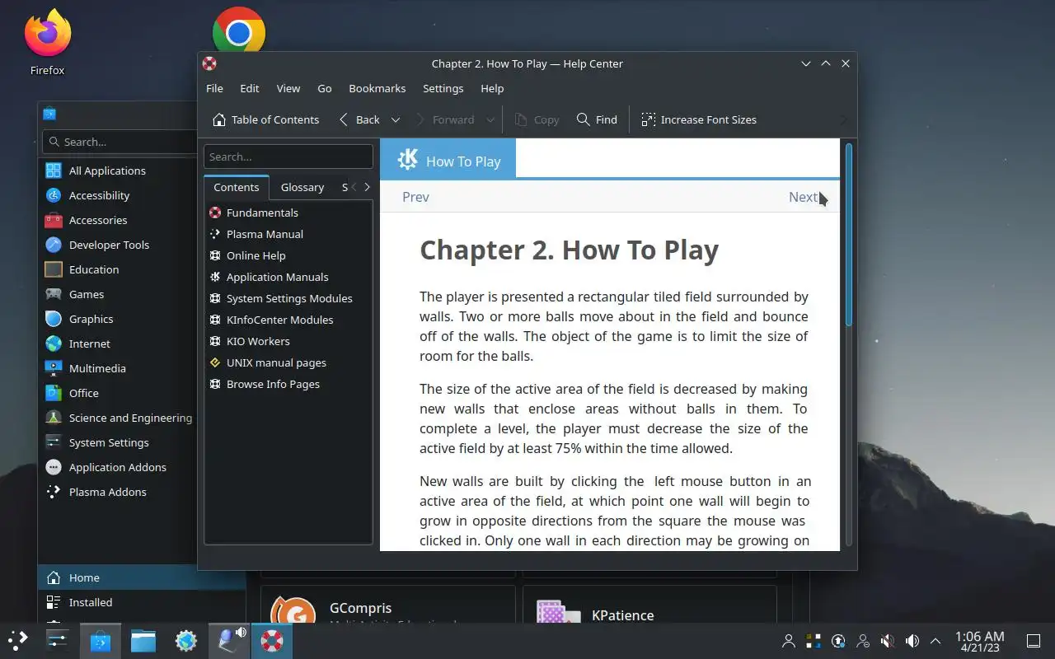Image resolution: width=1055 pixels, height=659 pixels.
Task: Open the file manager folder taskbar icon
Action: [x=143, y=640]
